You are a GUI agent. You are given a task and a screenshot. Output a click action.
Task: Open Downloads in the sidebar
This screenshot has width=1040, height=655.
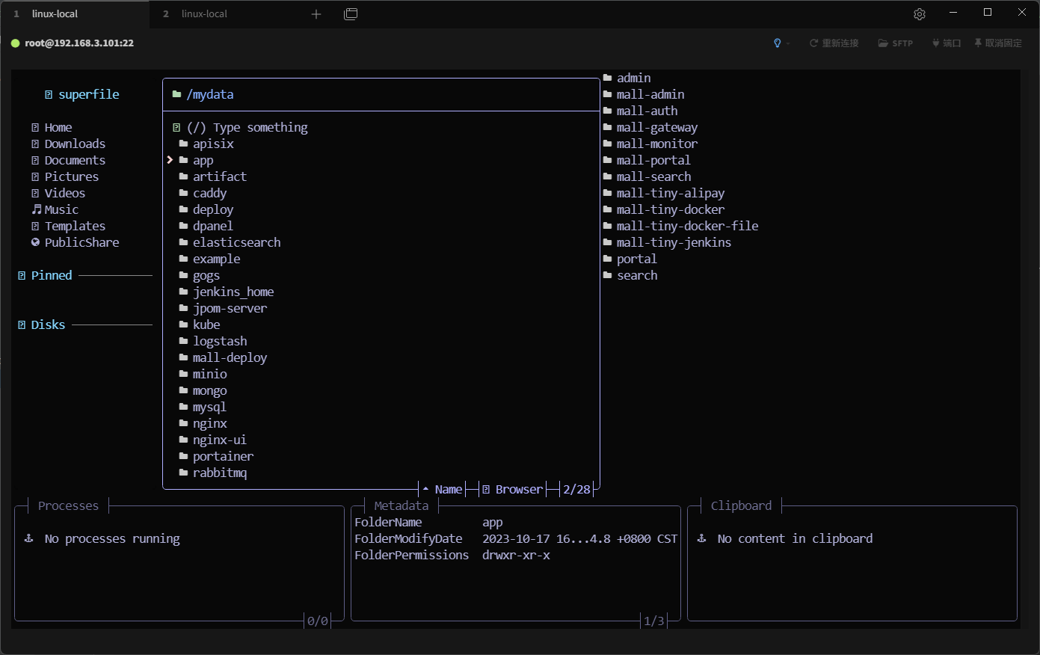point(75,144)
